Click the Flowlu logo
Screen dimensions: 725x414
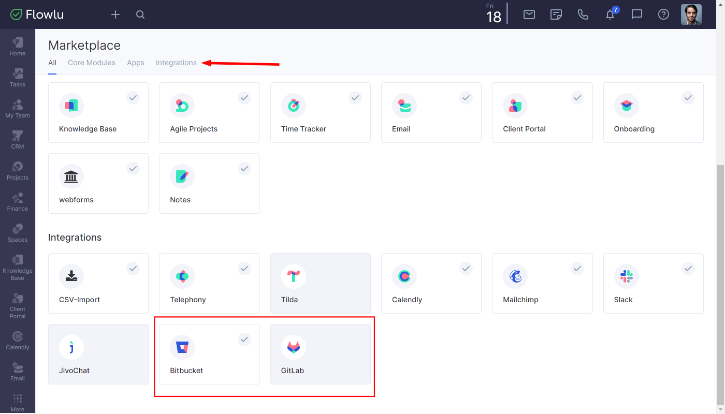click(x=37, y=14)
